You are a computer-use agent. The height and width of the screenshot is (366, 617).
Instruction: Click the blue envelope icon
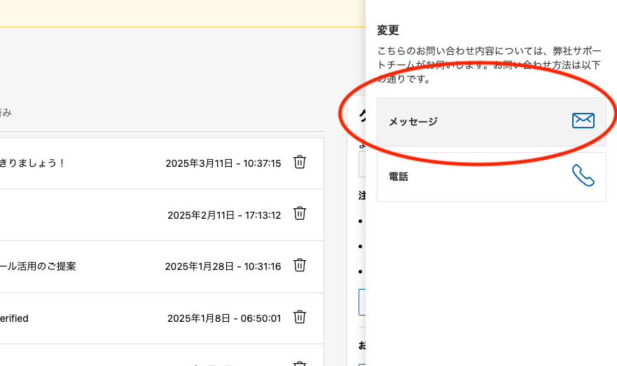583,121
